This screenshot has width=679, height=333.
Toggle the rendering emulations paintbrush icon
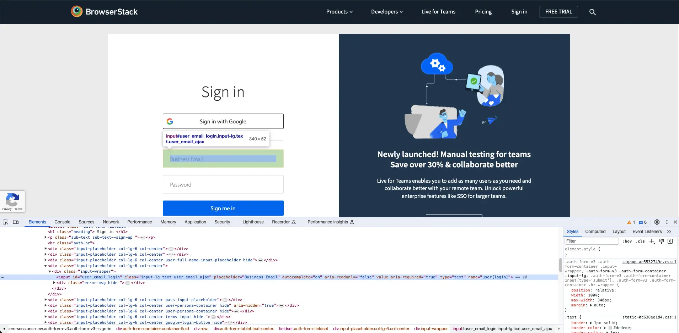pyautogui.click(x=661, y=241)
